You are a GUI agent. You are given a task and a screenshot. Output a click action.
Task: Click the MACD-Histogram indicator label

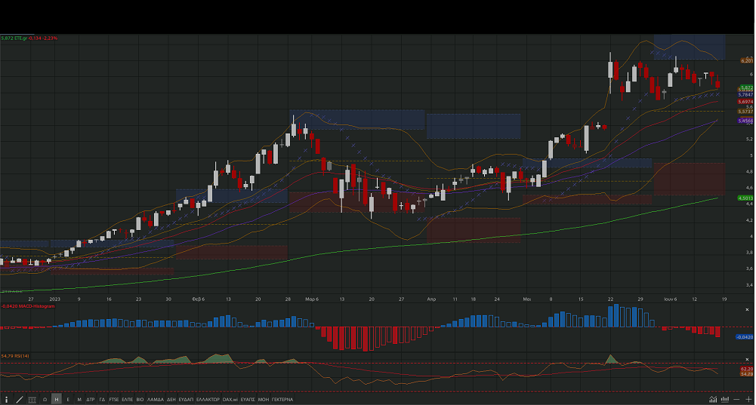point(27,306)
